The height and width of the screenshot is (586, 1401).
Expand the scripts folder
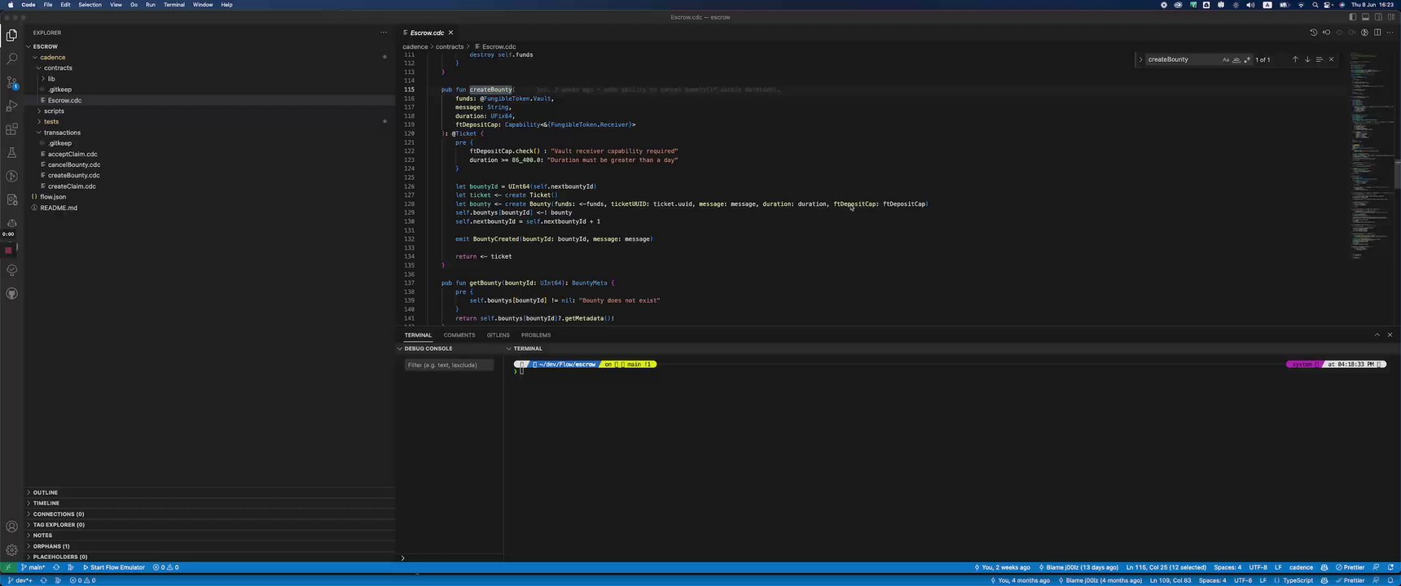54,111
